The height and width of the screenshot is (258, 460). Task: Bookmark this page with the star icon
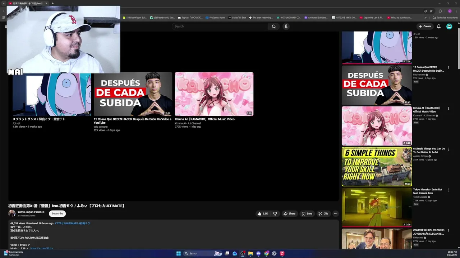point(431,11)
